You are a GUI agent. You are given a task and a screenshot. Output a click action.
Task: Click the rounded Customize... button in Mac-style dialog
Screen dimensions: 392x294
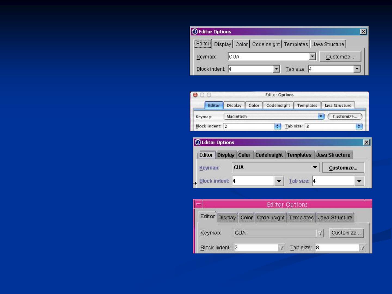tap(345, 116)
